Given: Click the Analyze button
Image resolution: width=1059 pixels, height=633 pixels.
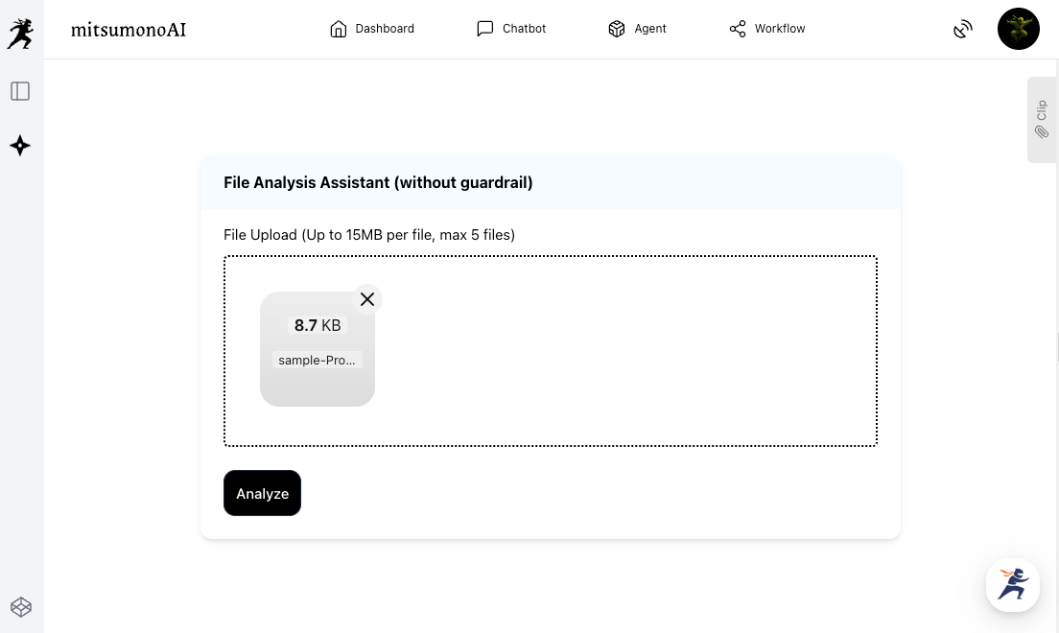Looking at the screenshot, I should [x=262, y=493].
